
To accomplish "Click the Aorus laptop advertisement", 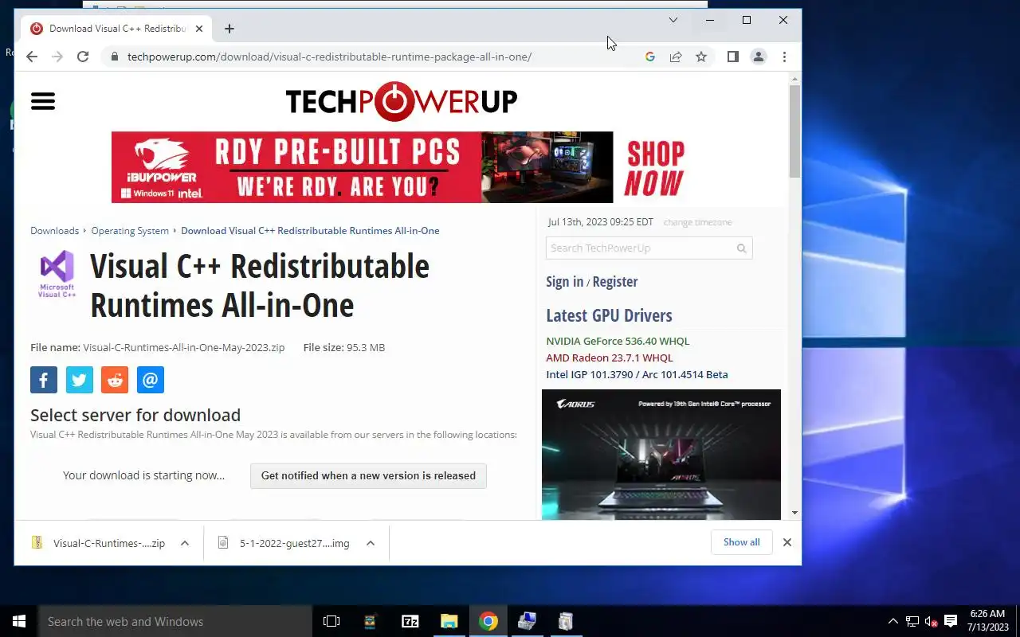I will pyautogui.click(x=661, y=455).
